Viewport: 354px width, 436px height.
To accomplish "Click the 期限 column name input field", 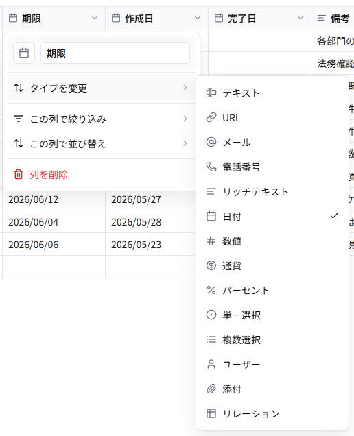I will [115, 53].
